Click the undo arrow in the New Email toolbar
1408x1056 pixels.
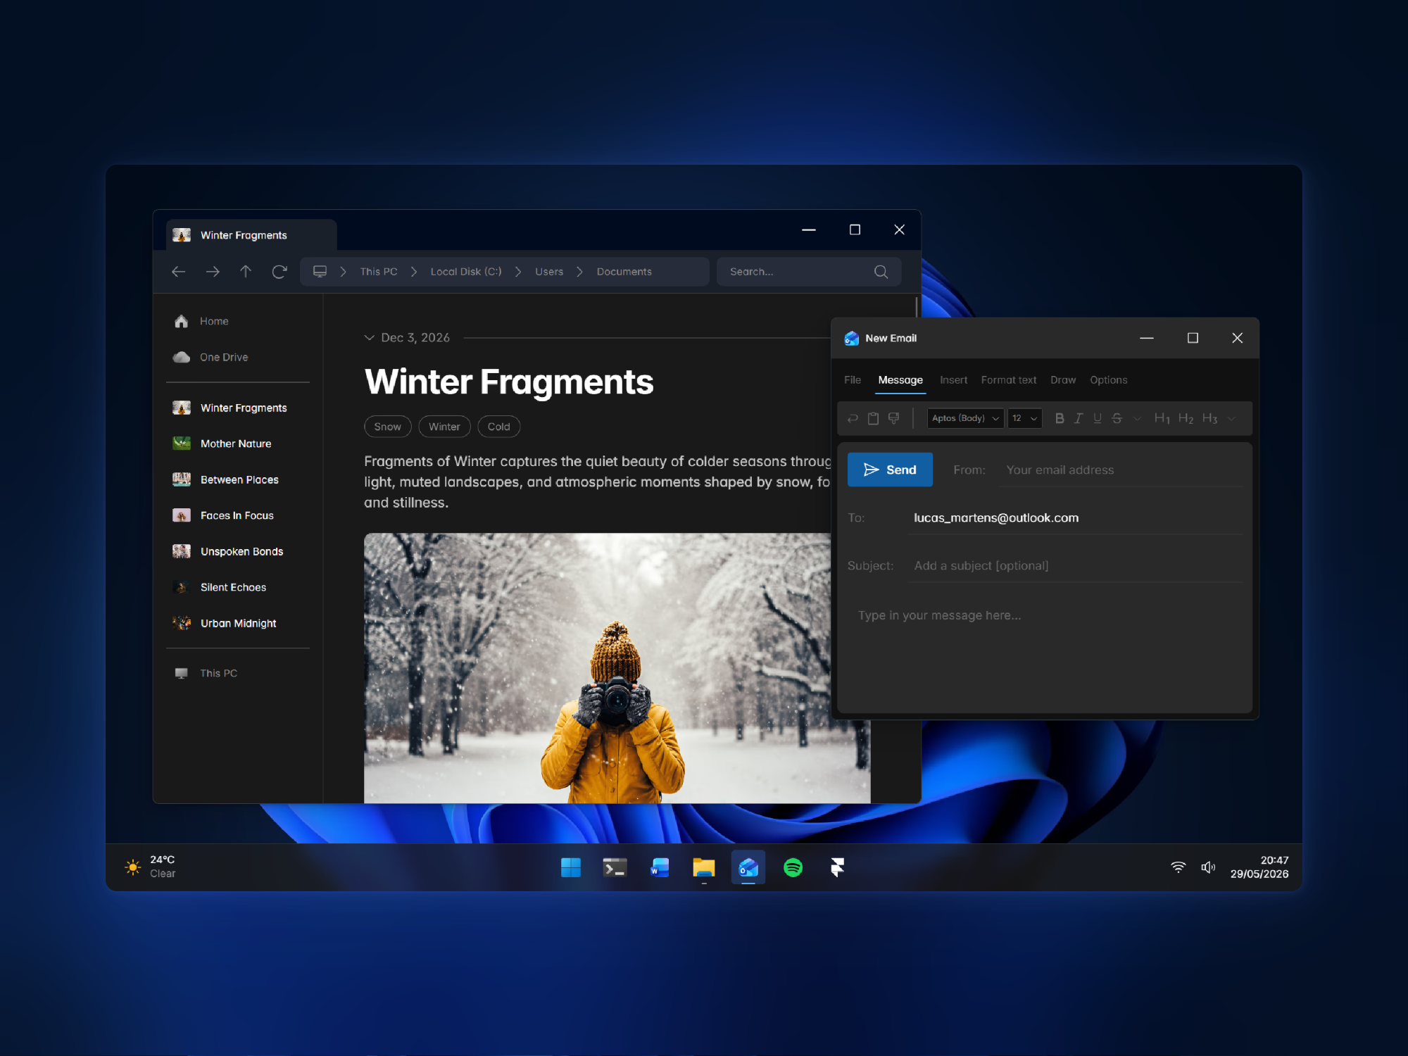pos(853,418)
